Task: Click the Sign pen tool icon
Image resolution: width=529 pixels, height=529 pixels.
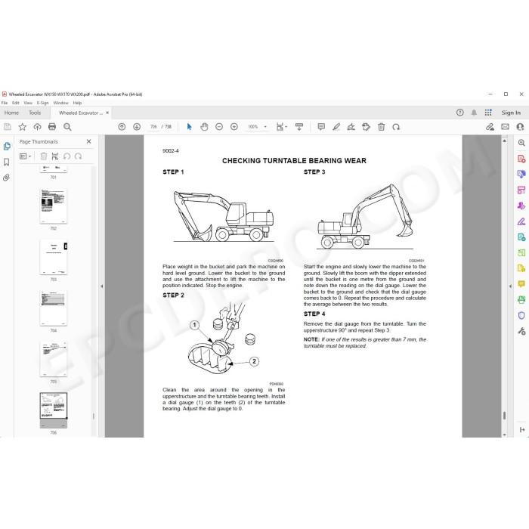Action: (351, 127)
